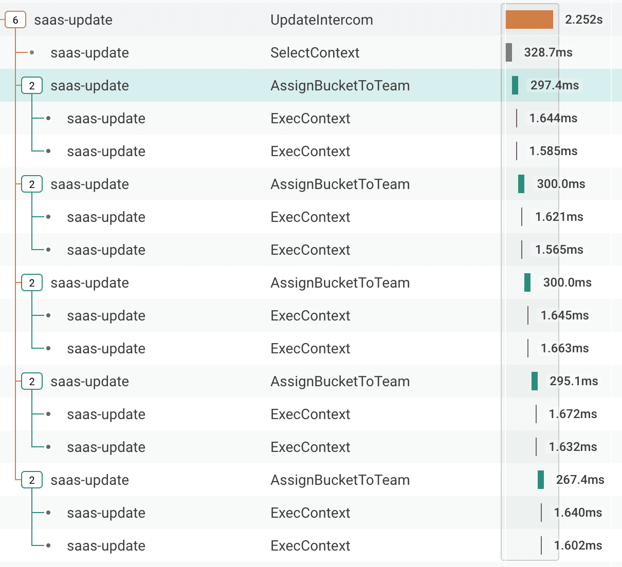Select the ExecContext row showing 1.663ms

coord(257,348)
